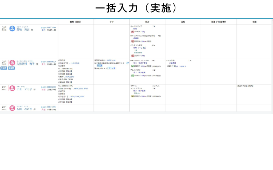Select ＢＩ点数 observation item for 入院外科 秋子
Image resolution: width=273 pixels, height=170 pixels.
pyautogui.click(x=66, y=79)
